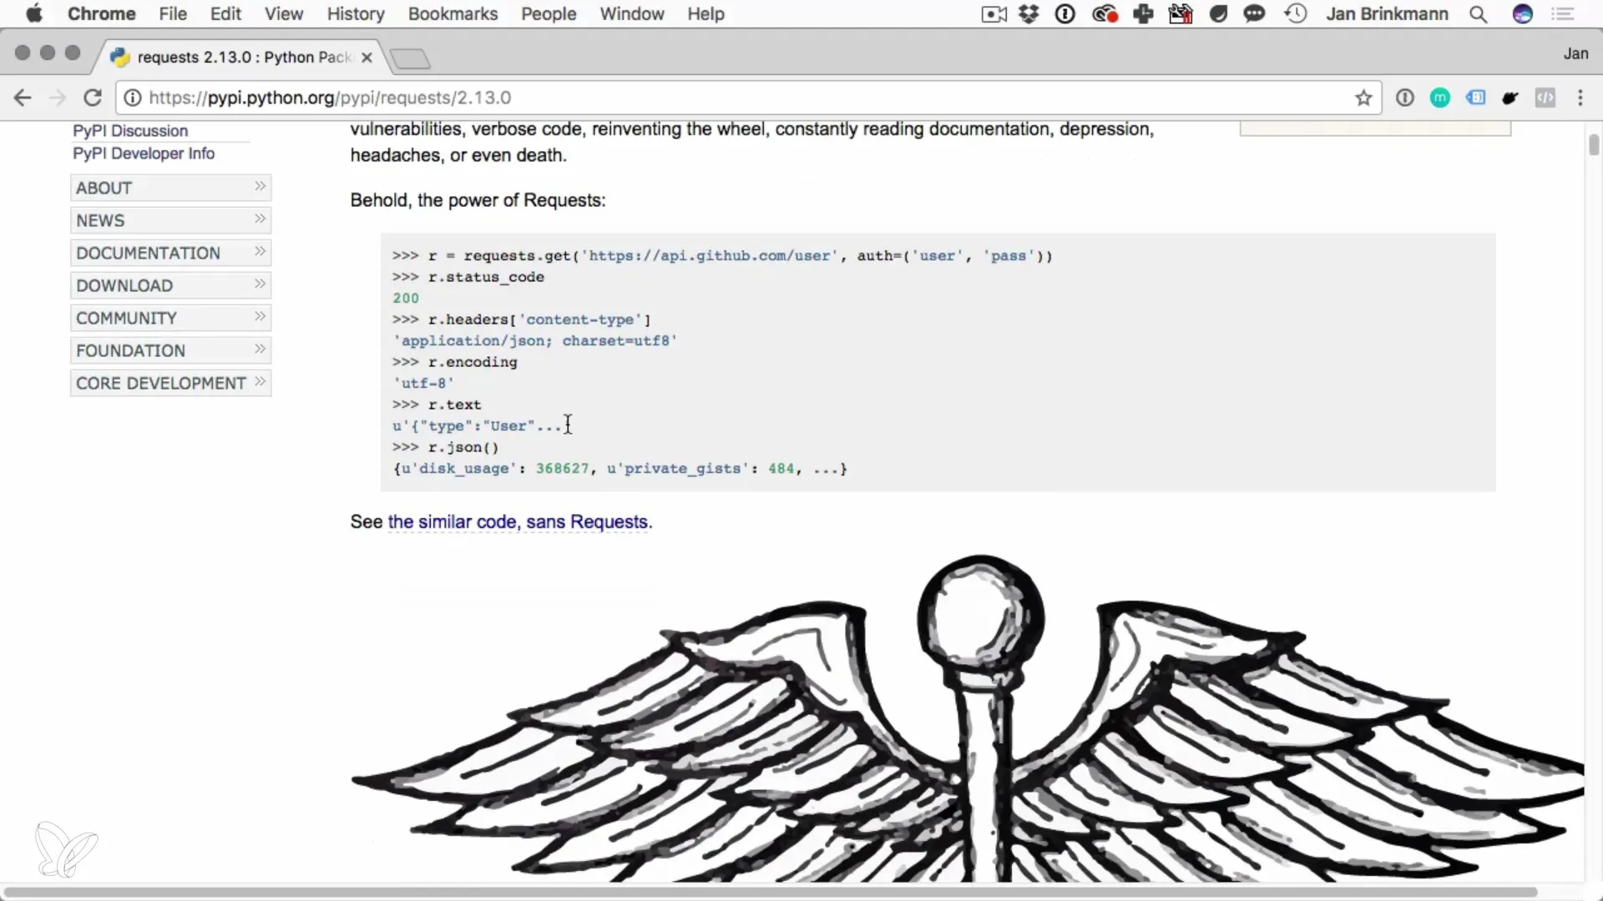Click the vertical page scrollbar thumb
This screenshot has height=901, width=1603.
1594,144
